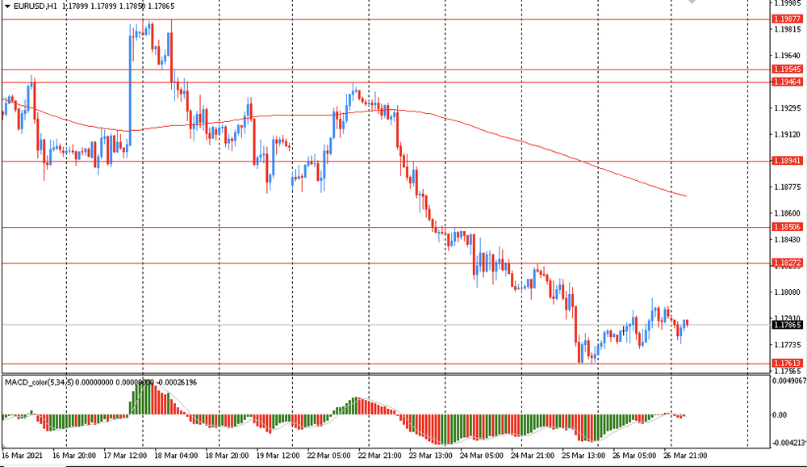Click the EURUSD,H1 chart title text
The image size is (807, 467).
point(35,6)
